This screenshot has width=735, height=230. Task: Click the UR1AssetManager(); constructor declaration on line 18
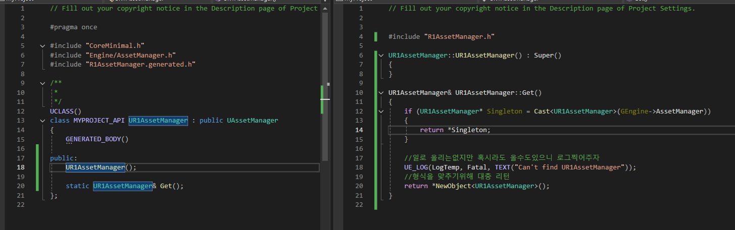(101, 167)
